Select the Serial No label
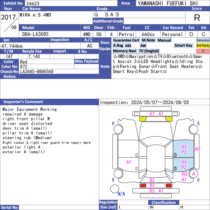 click(9, 207)
